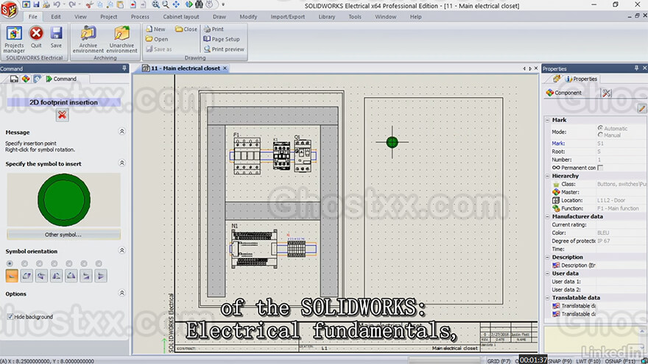
Task: Click the SOLIDWORKS Electrical application logo button
Action: click(x=9, y=9)
